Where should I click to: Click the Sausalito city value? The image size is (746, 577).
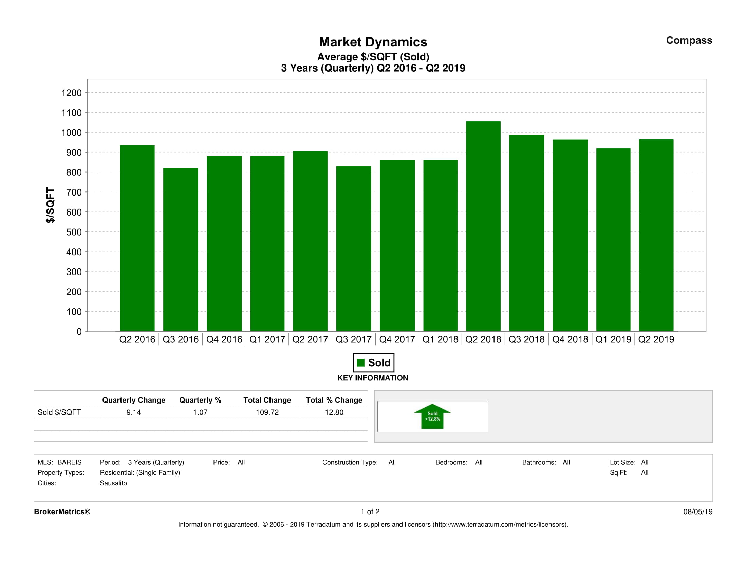tap(113, 483)
